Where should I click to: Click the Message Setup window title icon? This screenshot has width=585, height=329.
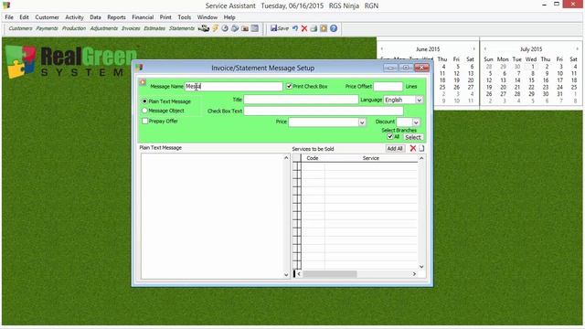coord(139,68)
